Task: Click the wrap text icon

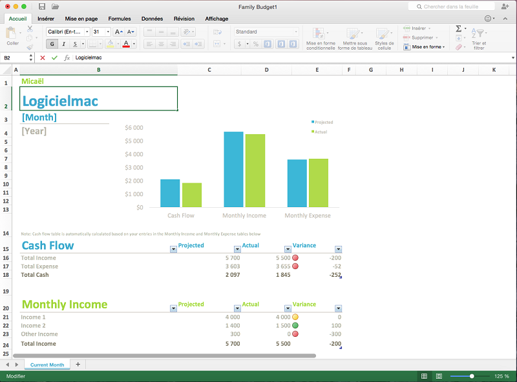Action: pos(217,32)
